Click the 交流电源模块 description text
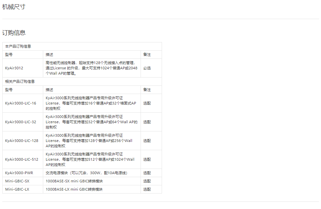The width and height of the screenshot is (321, 209). coord(86,173)
